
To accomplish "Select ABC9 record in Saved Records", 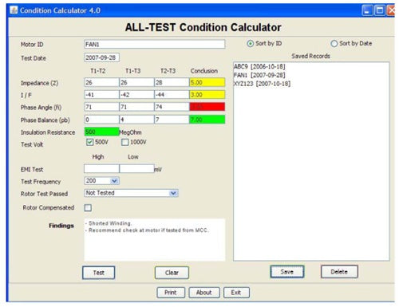I will (x=259, y=66).
